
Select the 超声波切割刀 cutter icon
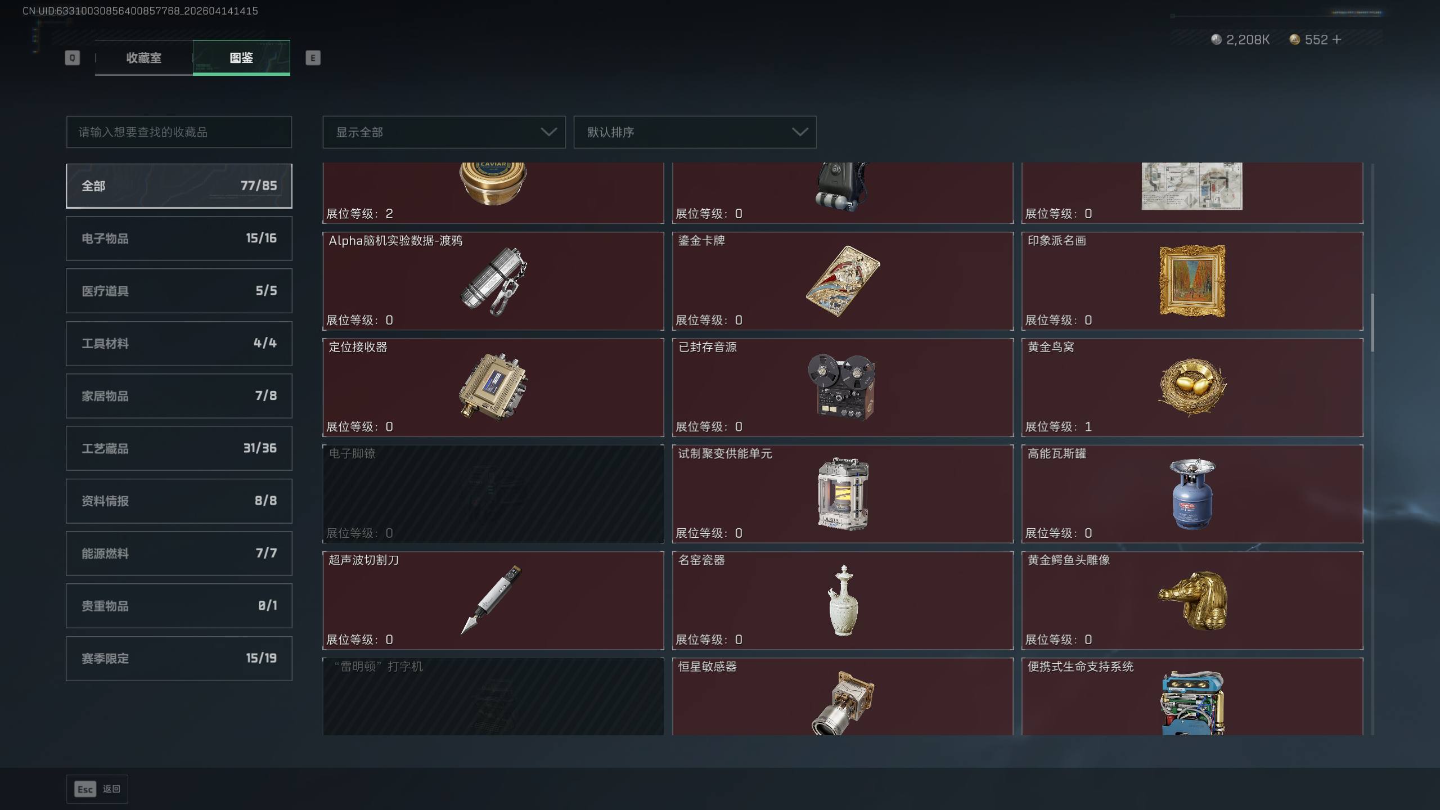coord(492,600)
